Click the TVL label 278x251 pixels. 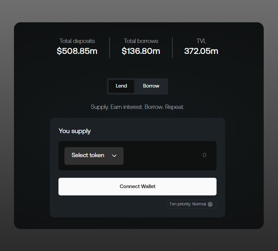pyautogui.click(x=201, y=41)
